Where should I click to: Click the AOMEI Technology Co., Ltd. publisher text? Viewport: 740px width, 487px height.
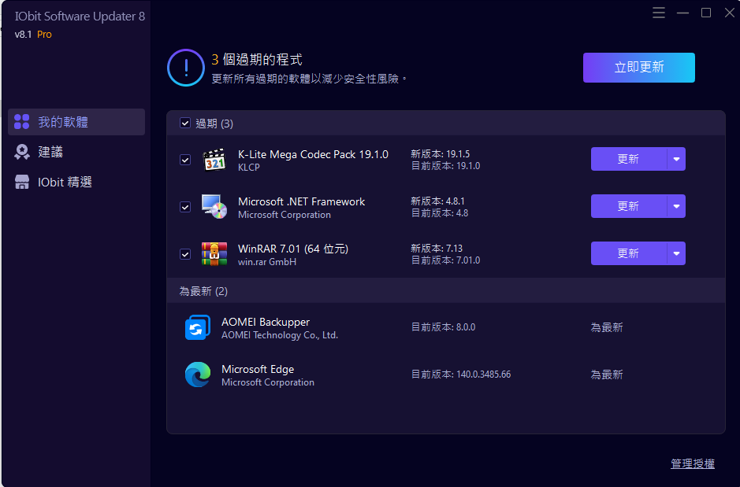click(x=280, y=335)
